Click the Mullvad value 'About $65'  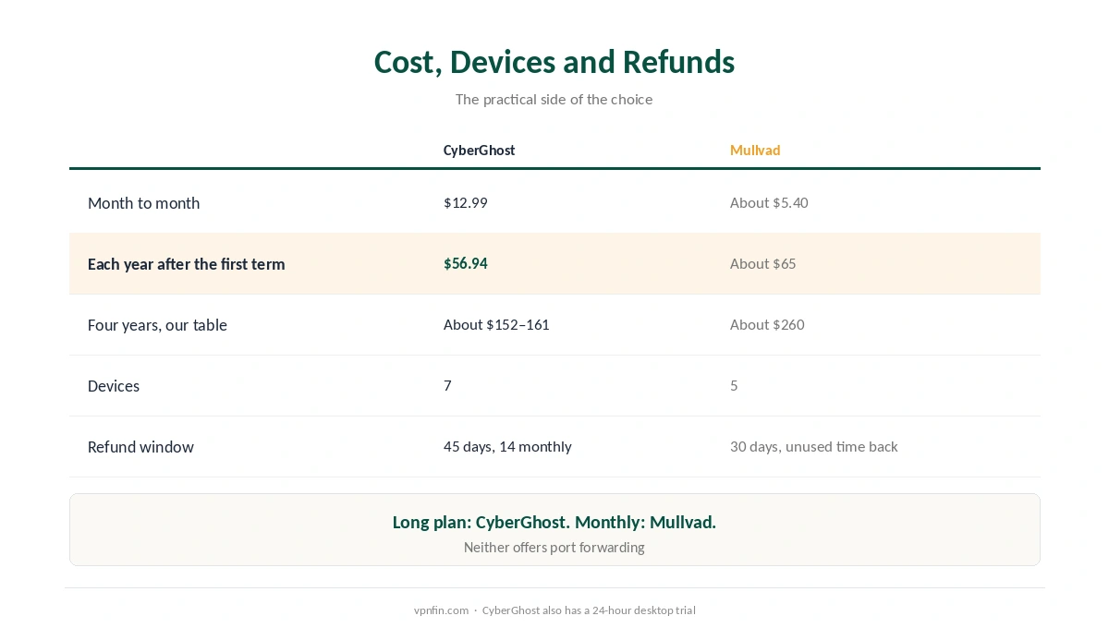coord(762,264)
